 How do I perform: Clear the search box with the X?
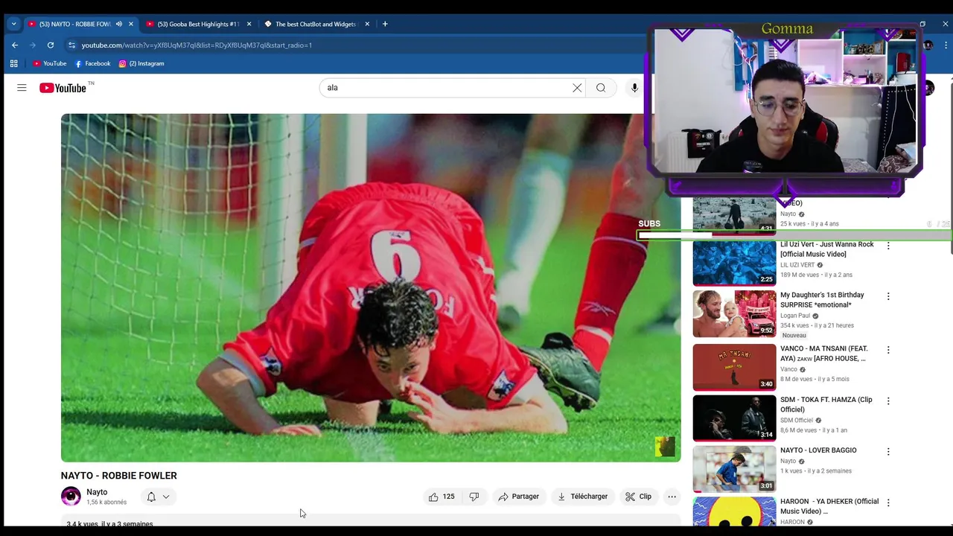click(577, 88)
